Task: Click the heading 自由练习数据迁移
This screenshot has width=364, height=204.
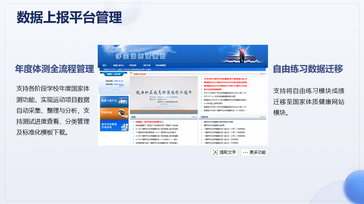Action: (308, 69)
